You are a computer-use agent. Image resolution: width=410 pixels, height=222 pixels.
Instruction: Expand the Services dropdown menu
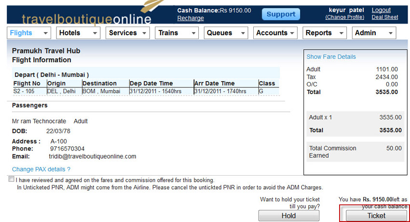coord(128,33)
